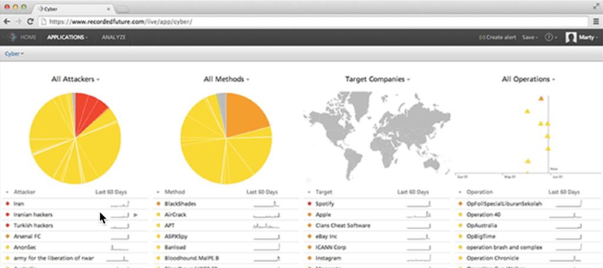Click the OpBigTime operation row
Image resolution: width=603 pixels, height=268 pixels.
click(528, 236)
